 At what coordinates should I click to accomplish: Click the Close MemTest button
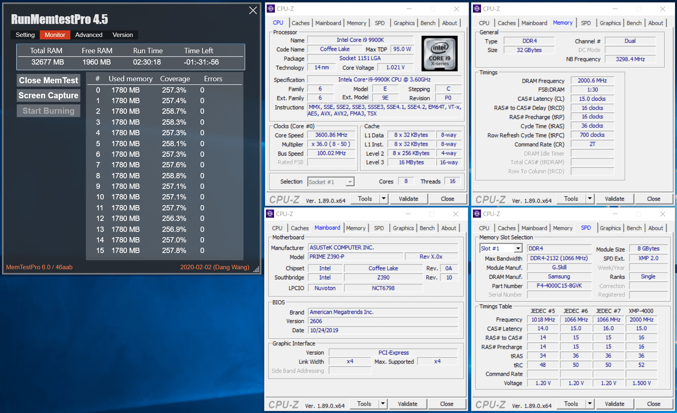pyautogui.click(x=48, y=80)
